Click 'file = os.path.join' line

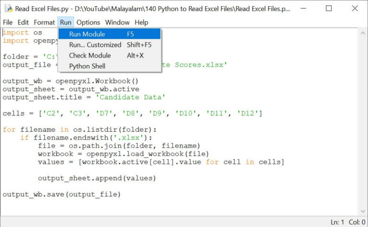coord(119,146)
